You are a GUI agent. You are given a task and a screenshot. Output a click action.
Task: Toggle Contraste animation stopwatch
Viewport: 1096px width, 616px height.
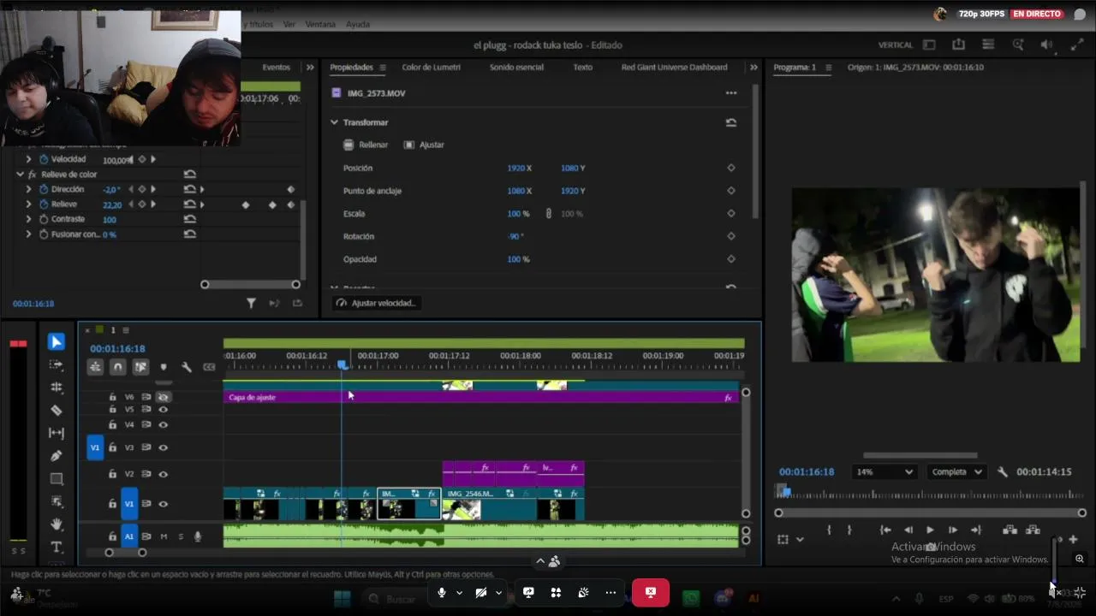point(44,219)
